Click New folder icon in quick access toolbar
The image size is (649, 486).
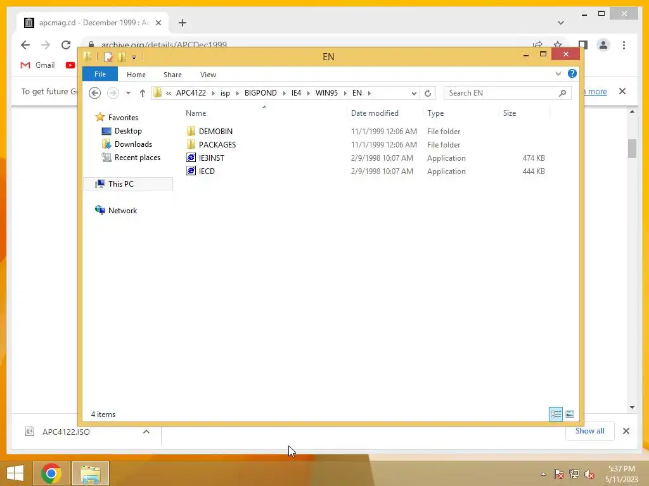[122, 57]
